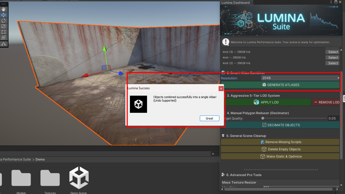The image size is (345, 194).
Task: Click the APPLY LOD button
Action: 268,102
